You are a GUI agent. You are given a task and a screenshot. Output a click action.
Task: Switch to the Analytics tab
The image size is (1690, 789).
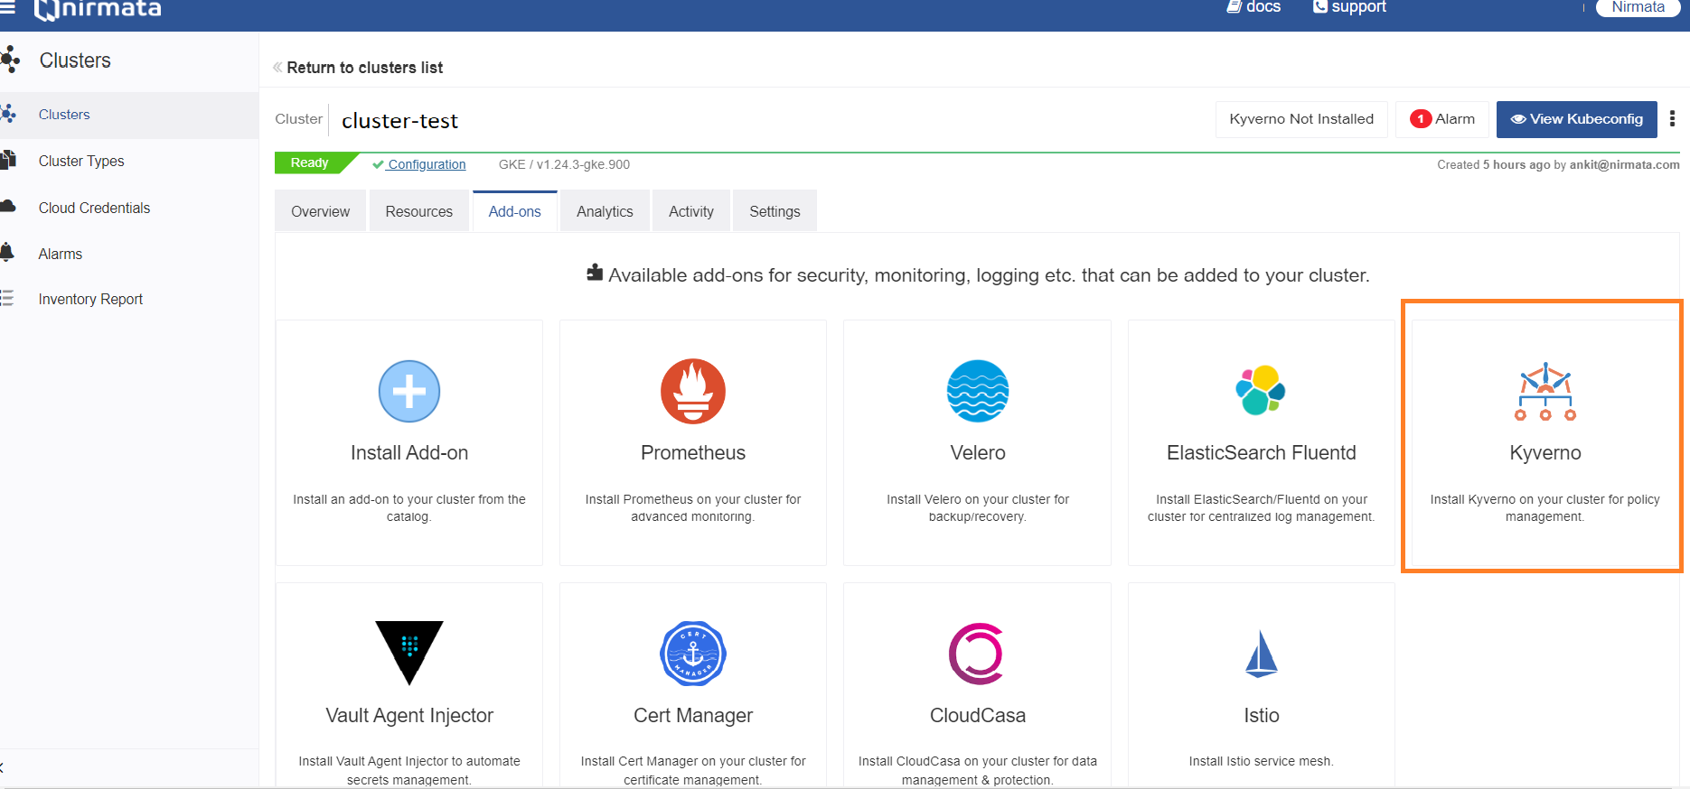coord(605,211)
